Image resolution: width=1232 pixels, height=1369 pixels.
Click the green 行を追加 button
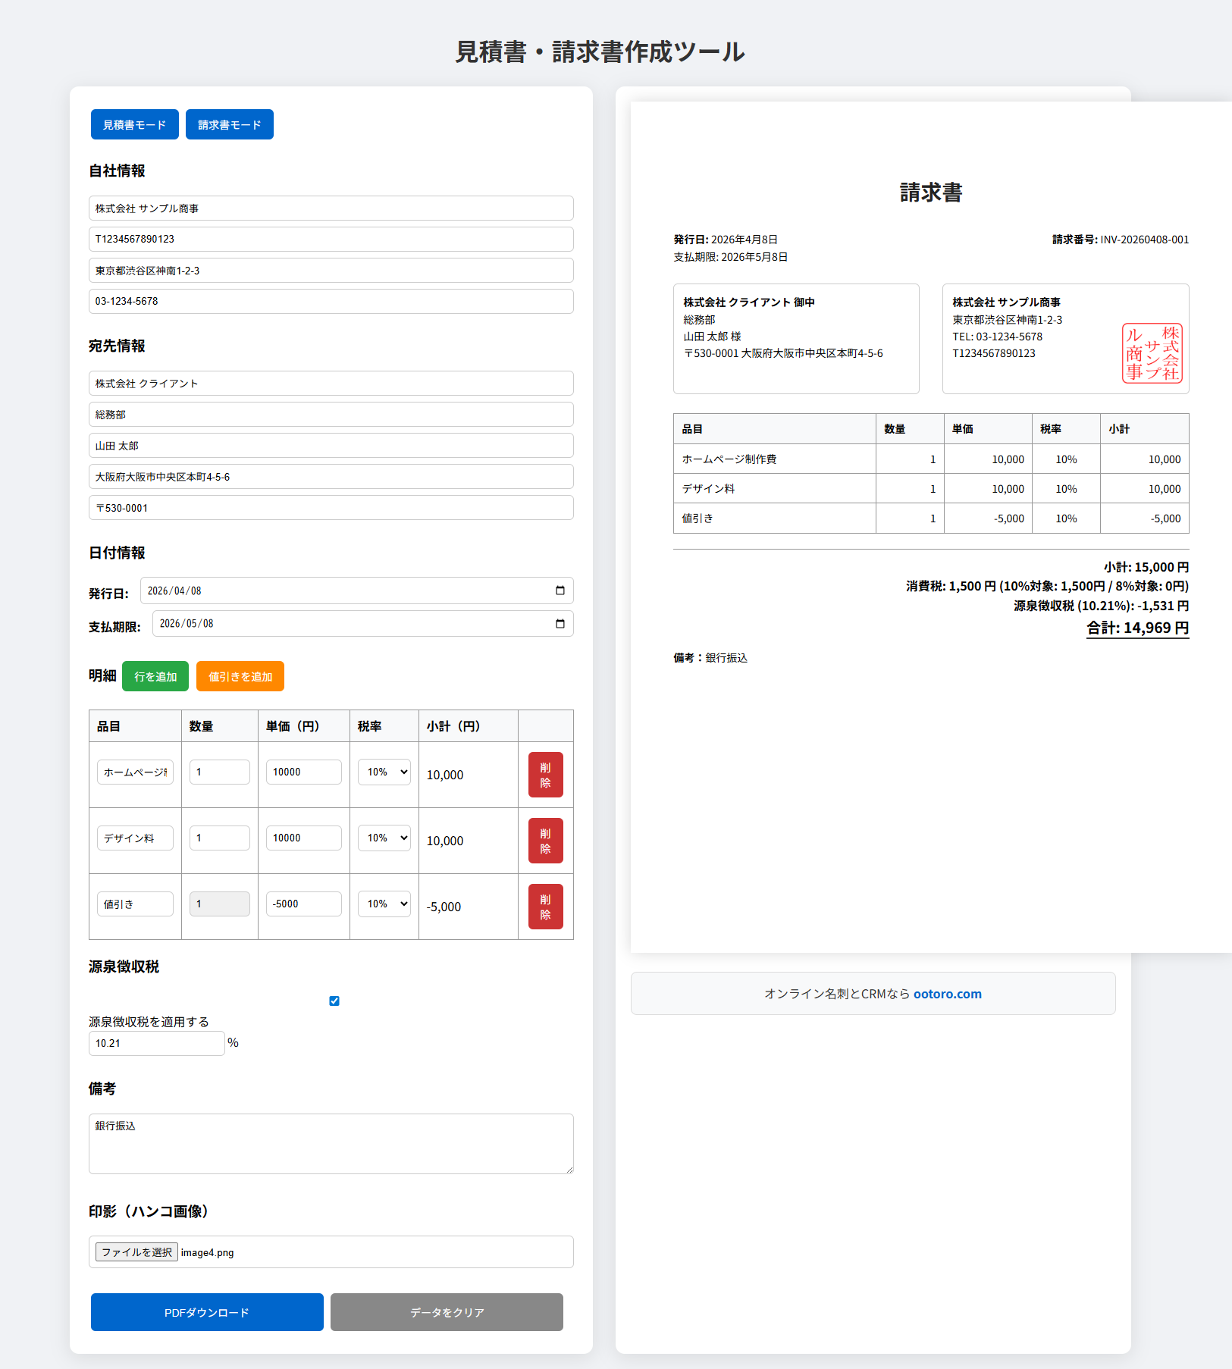[x=155, y=677]
